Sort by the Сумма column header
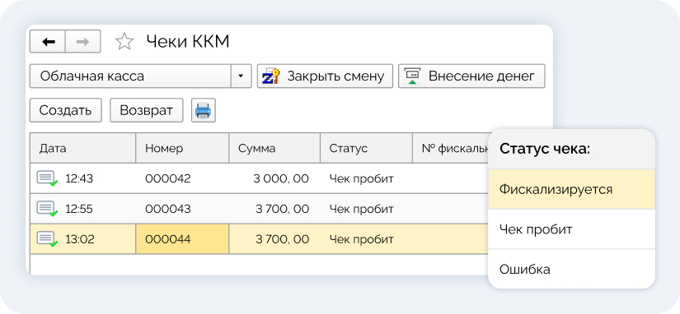Viewport: 680px width, 314px height. 274,148
